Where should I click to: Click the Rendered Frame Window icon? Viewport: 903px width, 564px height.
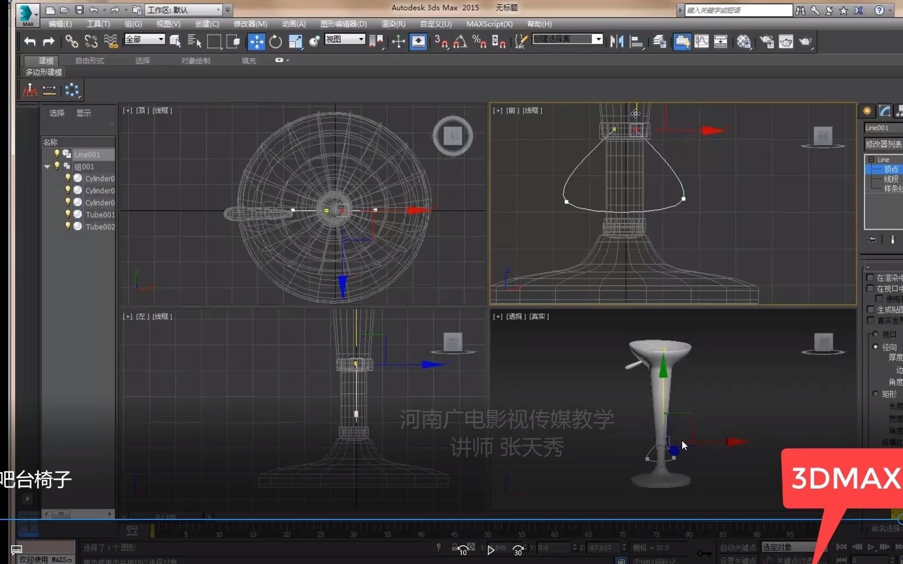click(786, 41)
